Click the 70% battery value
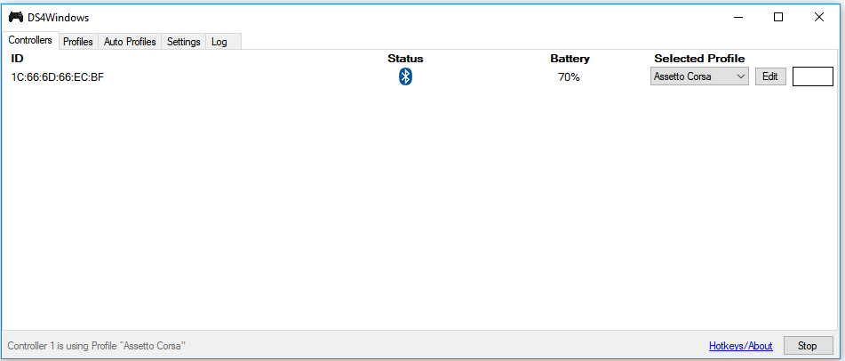This screenshot has width=845, height=361. tap(569, 77)
